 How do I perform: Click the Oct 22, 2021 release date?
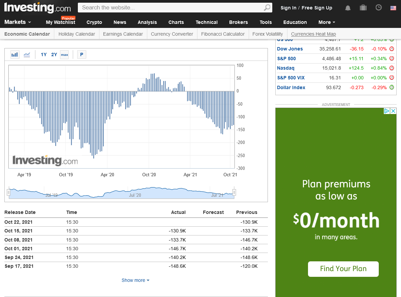coord(19,222)
